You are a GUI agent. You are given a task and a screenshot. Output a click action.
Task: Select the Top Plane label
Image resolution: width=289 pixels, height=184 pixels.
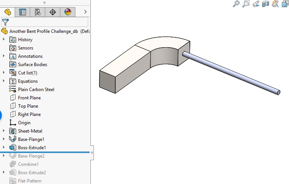click(28, 106)
